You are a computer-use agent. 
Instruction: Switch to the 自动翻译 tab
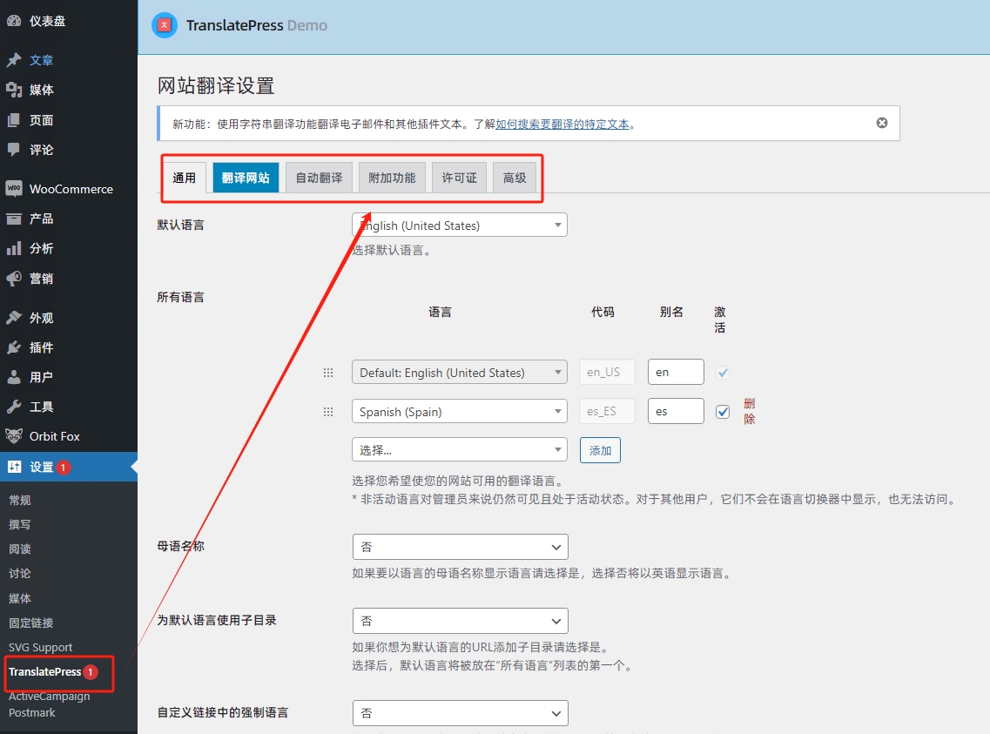tap(319, 178)
